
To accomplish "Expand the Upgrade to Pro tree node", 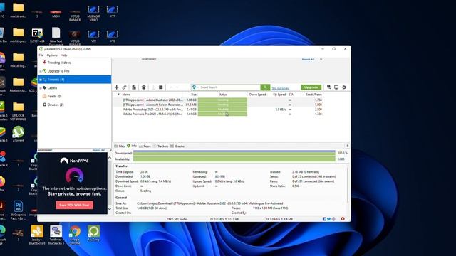I will [41, 71].
